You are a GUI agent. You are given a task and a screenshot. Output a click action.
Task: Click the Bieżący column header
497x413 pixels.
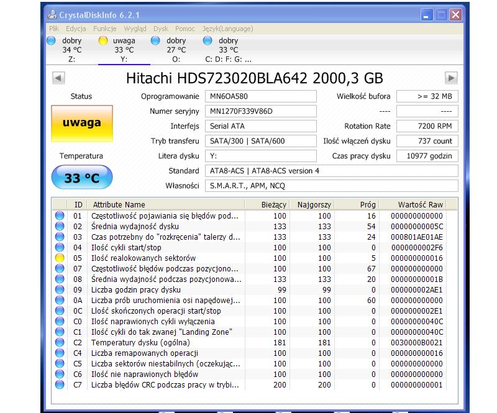pyautogui.click(x=267, y=205)
